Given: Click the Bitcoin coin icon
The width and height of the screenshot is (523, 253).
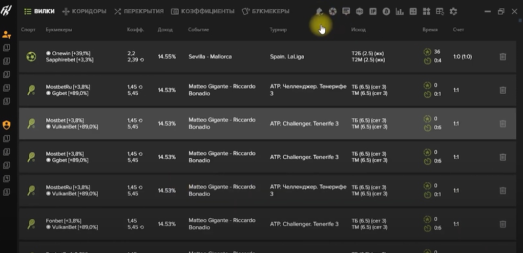Looking at the screenshot, I should (x=386, y=12).
